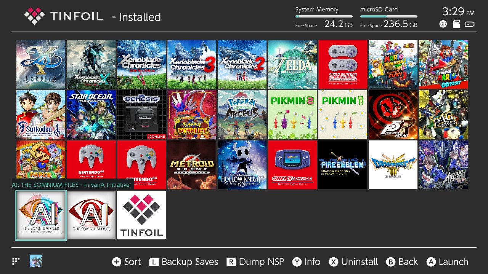Click the SD card status icon
Screen dimensions: 488x274
(456, 24)
